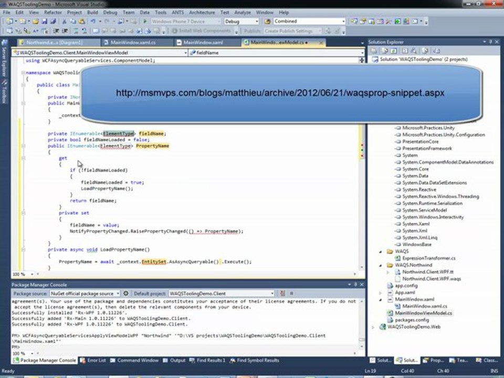504x378 pixels.
Task: Collapse the namespace region in code editor
Action: tap(23, 73)
